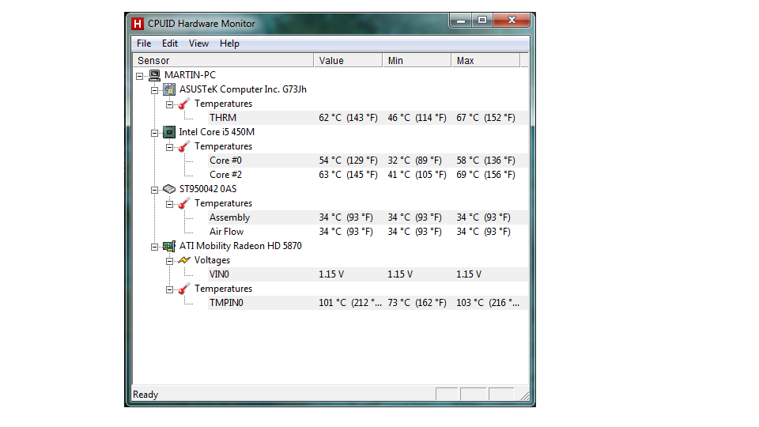The image size is (759, 427).
Task: Click the ASUSTeK motherboard icon
Action: pos(169,89)
